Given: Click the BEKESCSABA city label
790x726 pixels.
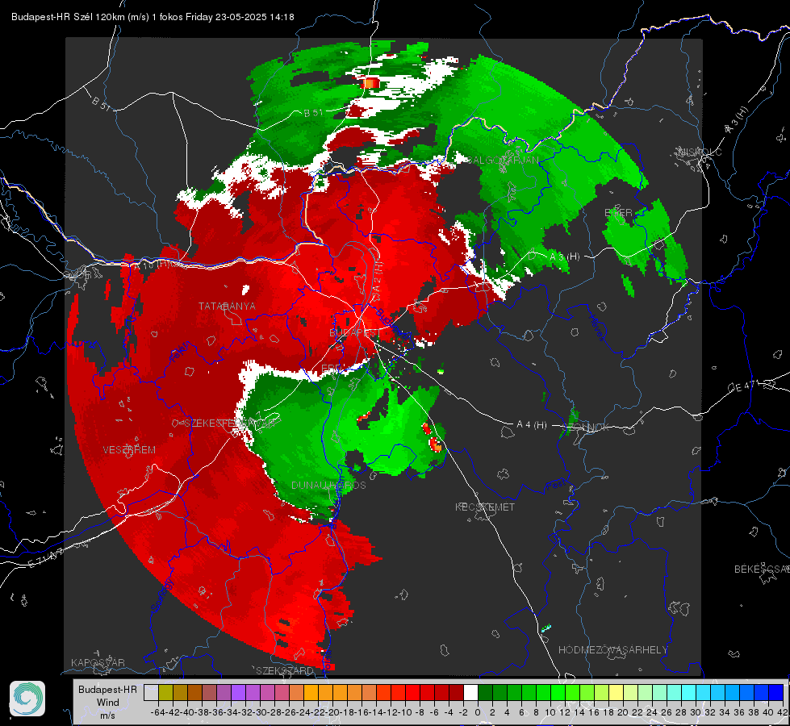Looking at the screenshot, I should point(762,569).
